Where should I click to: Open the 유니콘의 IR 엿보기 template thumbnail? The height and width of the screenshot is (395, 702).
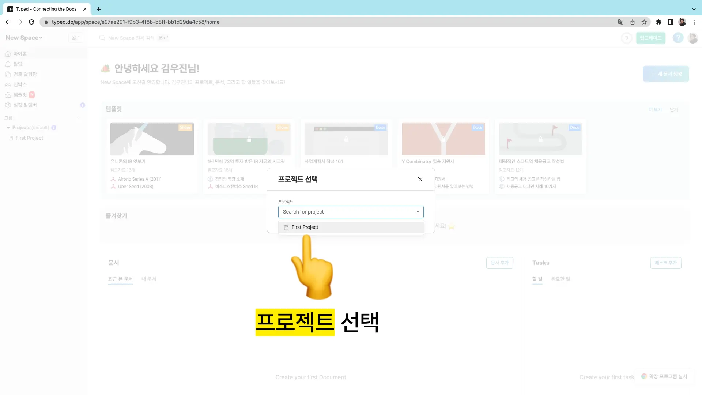pos(152,139)
